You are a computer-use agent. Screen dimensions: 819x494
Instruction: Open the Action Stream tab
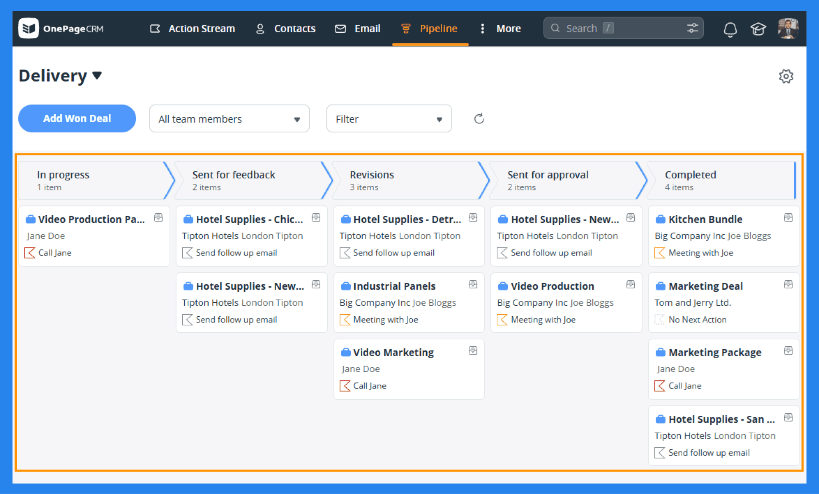[192, 28]
